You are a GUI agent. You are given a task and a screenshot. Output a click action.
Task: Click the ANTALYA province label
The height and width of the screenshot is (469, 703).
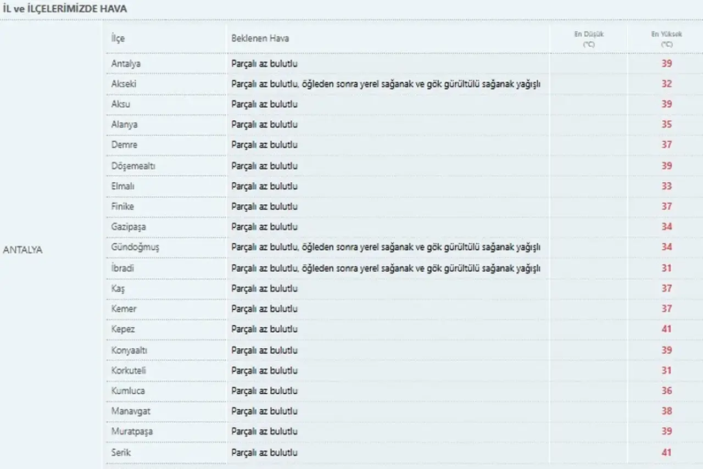pyautogui.click(x=23, y=250)
